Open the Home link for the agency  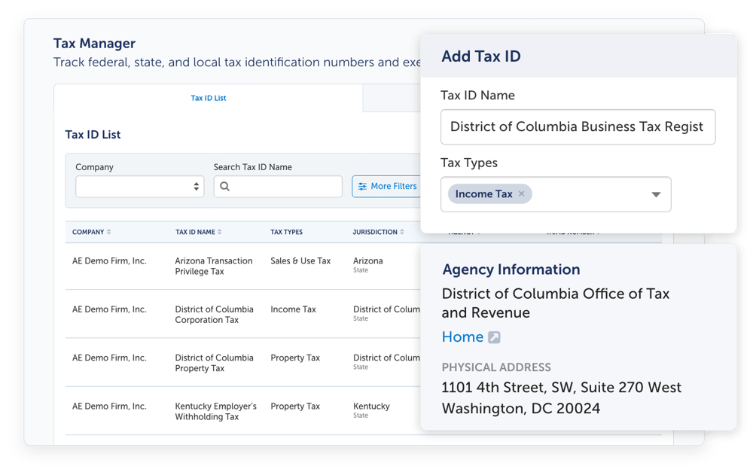pyautogui.click(x=461, y=337)
